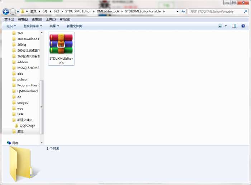Select the STDUXMLEditor.zip archive
Viewport: 251px width, 185px height.
click(x=61, y=49)
